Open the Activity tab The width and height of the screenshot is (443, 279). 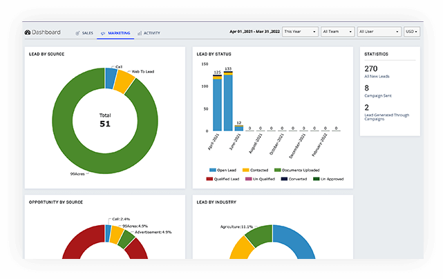[149, 33]
